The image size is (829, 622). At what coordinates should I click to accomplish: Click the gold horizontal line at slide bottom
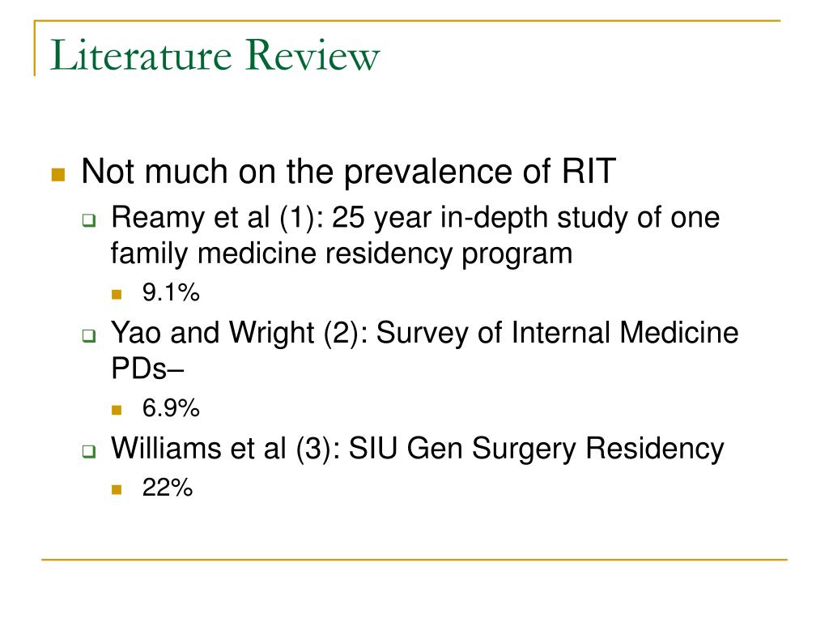coord(414,559)
